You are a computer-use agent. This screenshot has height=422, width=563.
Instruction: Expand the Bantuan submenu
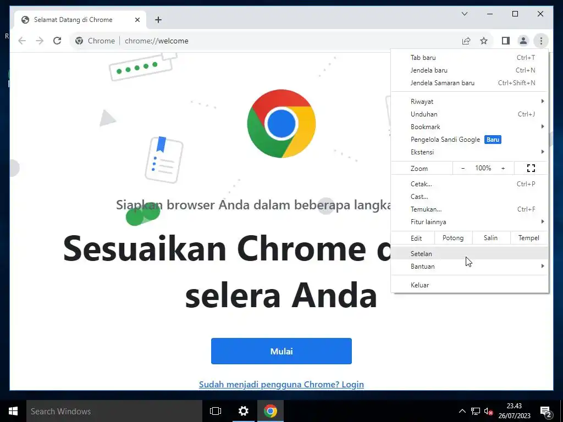click(x=470, y=266)
